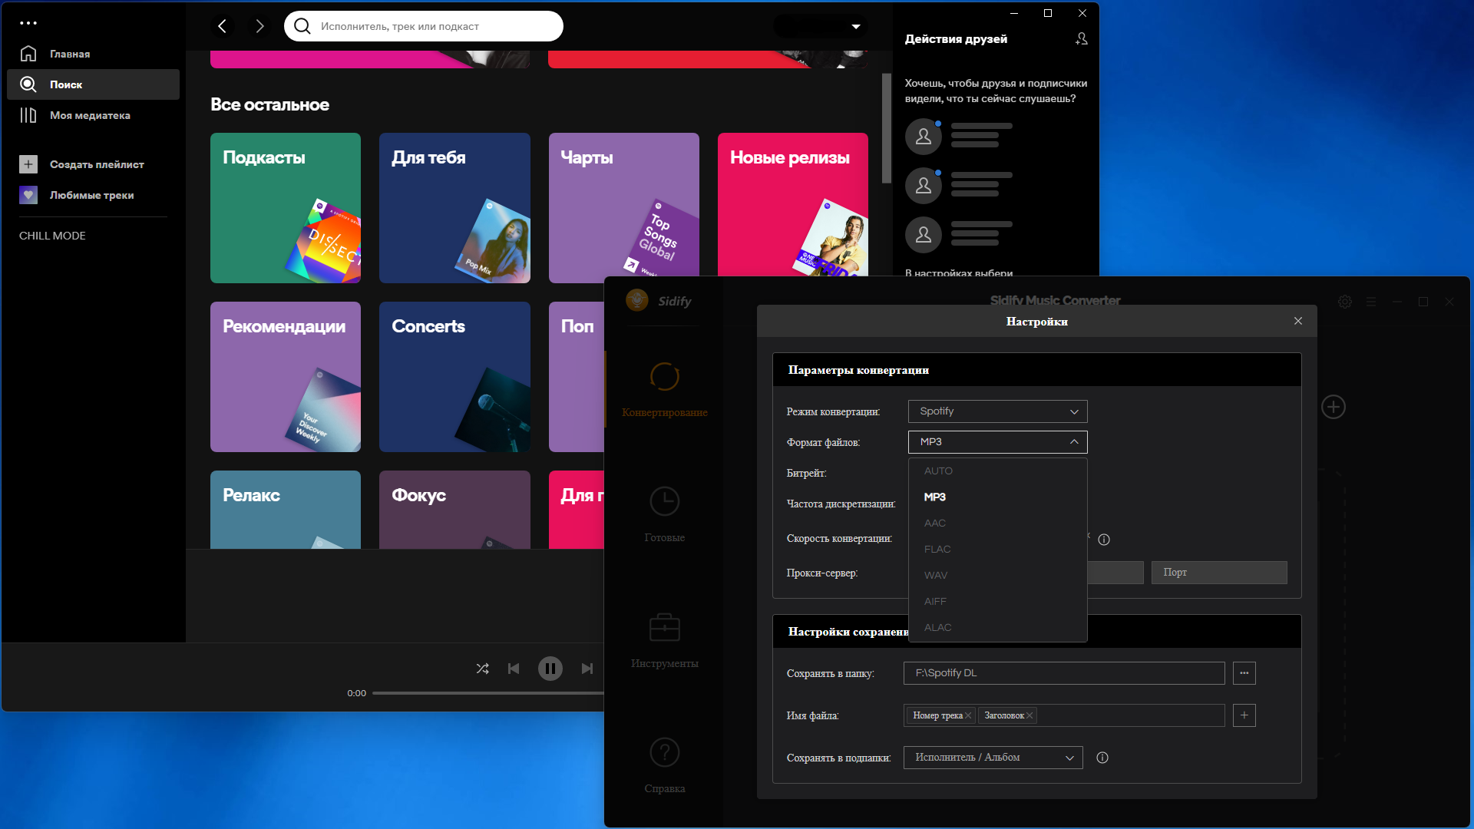This screenshot has width=1474, height=829.
Task: Go back with Spotify back arrow
Action: [223, 26]
